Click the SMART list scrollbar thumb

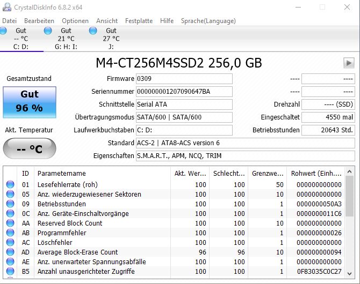[349, 196]
